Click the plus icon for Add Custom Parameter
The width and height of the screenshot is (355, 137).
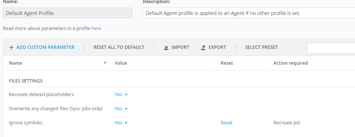11,47
